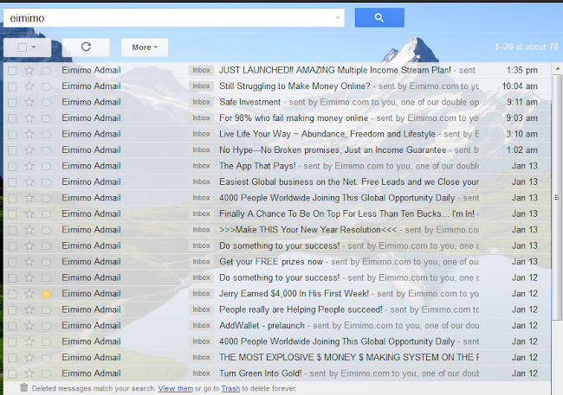The height and width of the screenshot is (395, 563).
Task: Select the 'JUST LAUNCHED!!' email checkbox
Action: point(12,71)
